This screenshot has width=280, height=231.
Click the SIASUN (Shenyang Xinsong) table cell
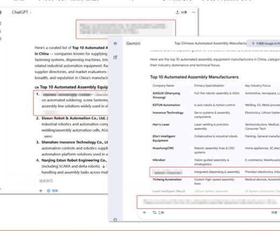[166, 95]
